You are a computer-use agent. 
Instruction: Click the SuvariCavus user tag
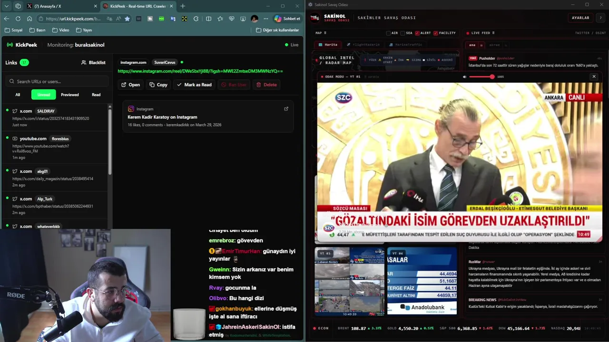(x=165, y=62)
